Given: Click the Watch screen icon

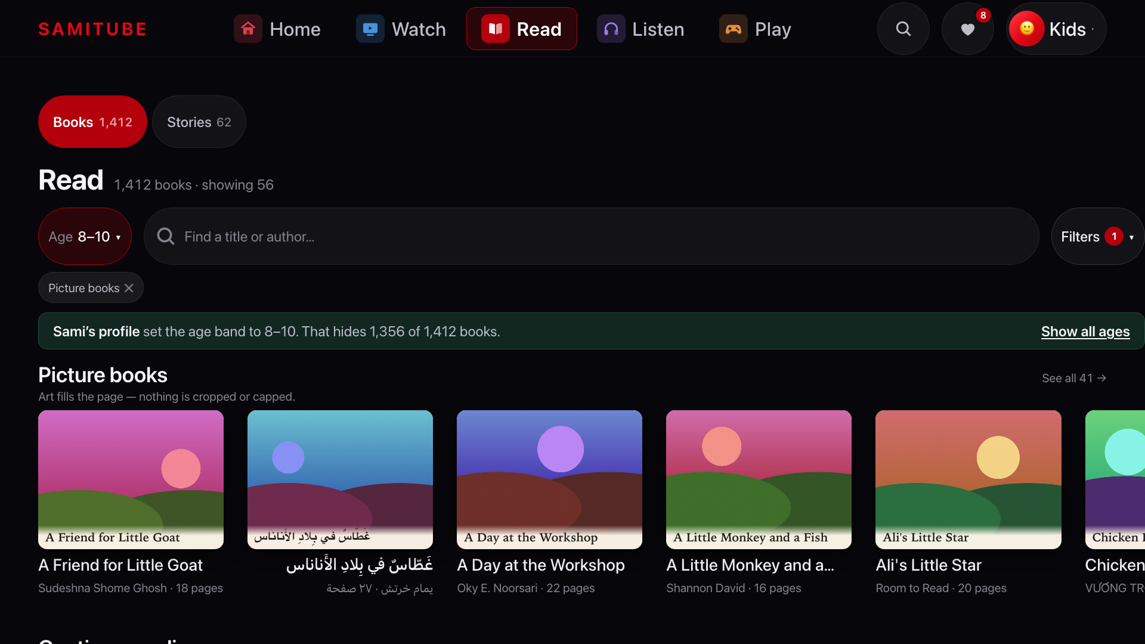Looking at the screenshot, I should coord(370,29).
